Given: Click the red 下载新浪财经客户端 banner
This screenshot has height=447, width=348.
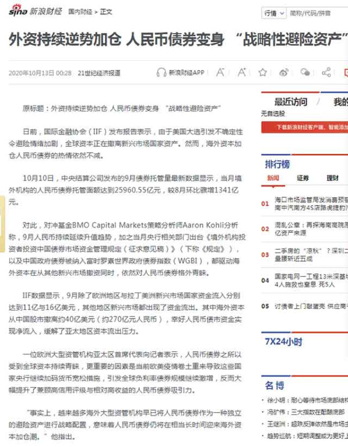Looking at the screenshot, I should pyautogui.click(x=304, y=127).
